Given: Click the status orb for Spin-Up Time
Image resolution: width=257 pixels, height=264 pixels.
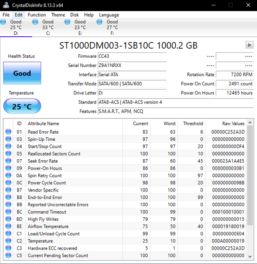Looking at the screenshot, I should pyautogui.click(x=8, y=139).
